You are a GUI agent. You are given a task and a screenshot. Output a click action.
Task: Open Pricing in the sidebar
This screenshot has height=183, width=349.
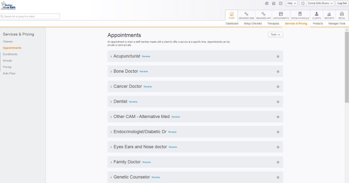[7, 67]
